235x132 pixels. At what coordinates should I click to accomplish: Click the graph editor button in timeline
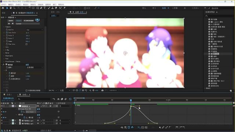[x=70, y=99]
